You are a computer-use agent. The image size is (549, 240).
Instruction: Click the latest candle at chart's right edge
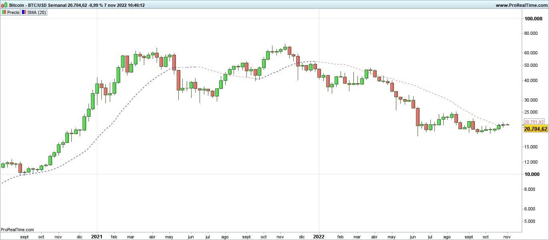point(507,125)
